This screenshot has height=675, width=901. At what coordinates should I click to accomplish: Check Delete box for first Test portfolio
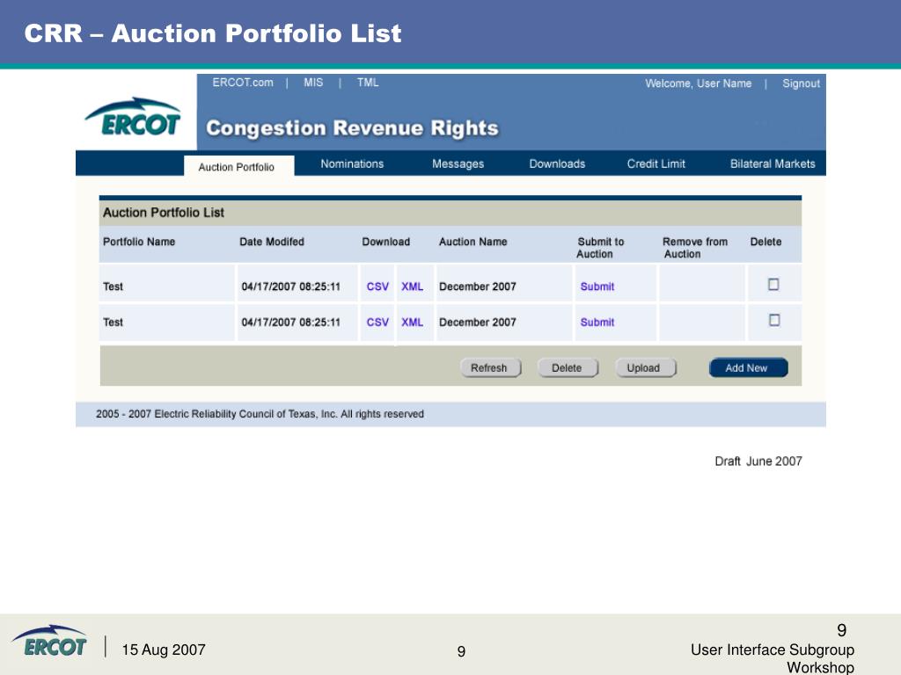pos(773,284)
